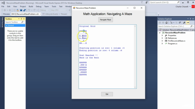This screenshot has height=109, width=195.
Task: Open the Undo history dropdown arrow
Action: [32, 10]
